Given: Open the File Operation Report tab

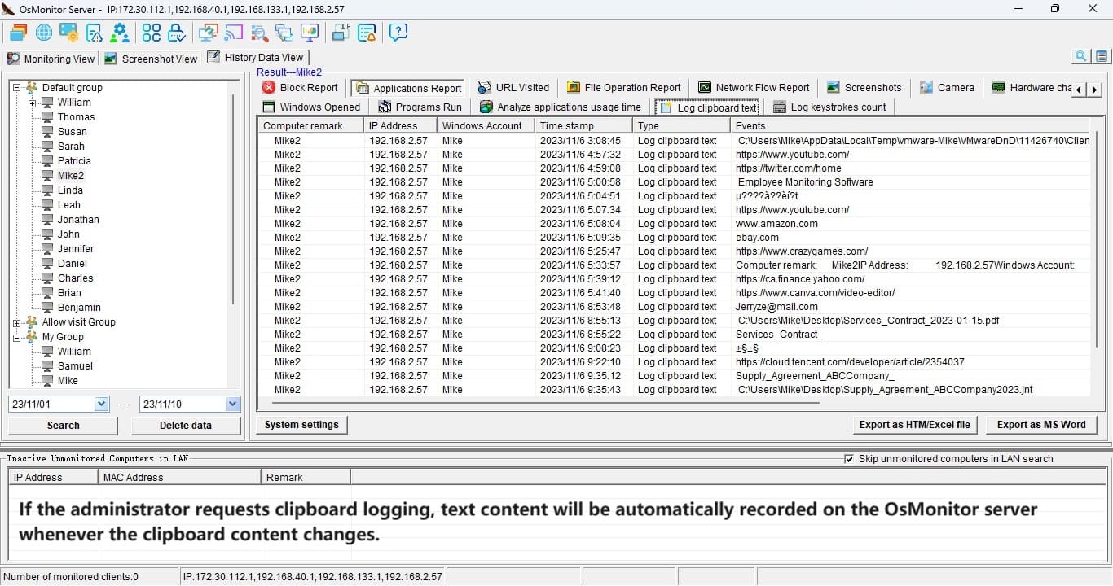Looking at the screenshot, I should click(624, 88).
